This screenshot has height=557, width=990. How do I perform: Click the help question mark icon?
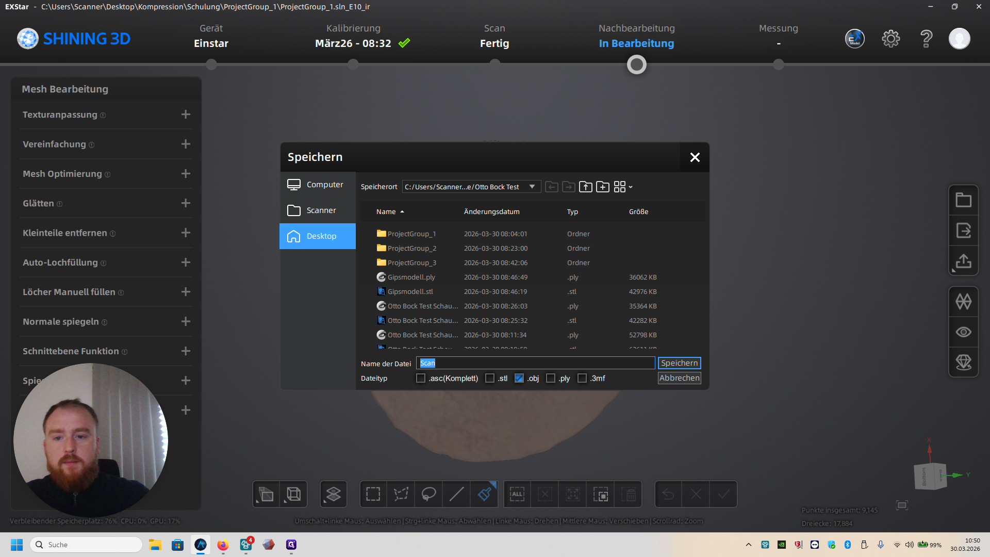[926, 39]
